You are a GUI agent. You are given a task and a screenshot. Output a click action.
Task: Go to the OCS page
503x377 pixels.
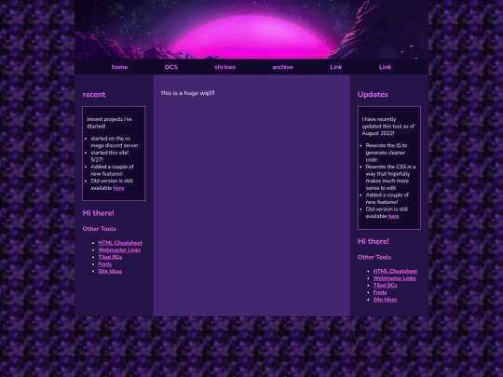click(171, 67)
